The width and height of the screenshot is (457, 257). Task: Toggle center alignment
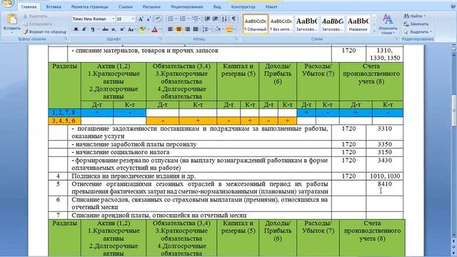[x=179, y=29]
